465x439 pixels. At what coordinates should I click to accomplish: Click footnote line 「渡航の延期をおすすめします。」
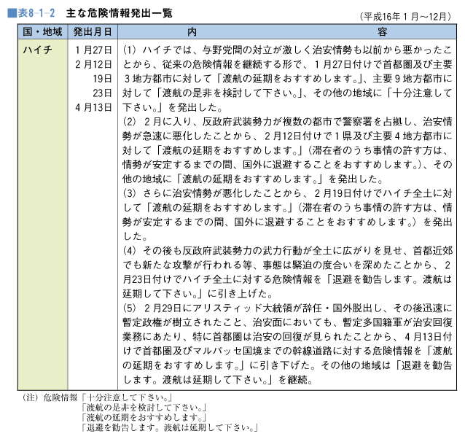[144, 418]
